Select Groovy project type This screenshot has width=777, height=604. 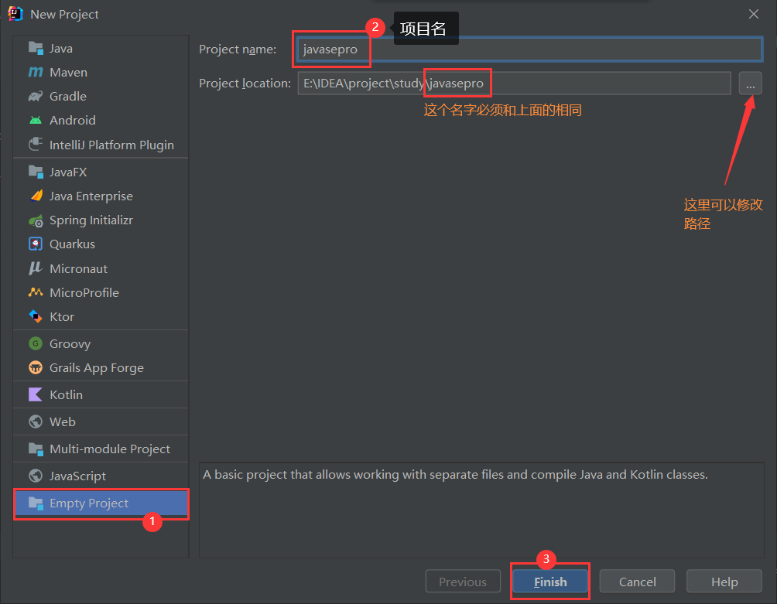[101, 343]
